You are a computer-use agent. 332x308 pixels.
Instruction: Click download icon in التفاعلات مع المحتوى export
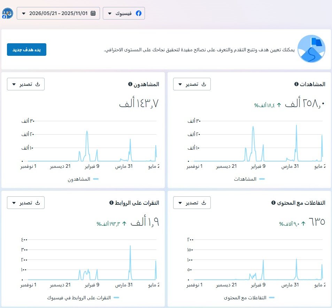204,203
